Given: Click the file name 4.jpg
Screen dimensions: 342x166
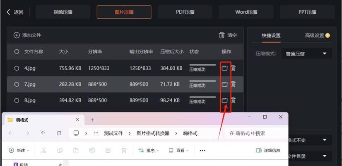Looking at the screenshot, I should [30, 68].
